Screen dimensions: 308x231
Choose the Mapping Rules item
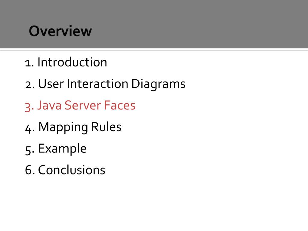[80, 127]
